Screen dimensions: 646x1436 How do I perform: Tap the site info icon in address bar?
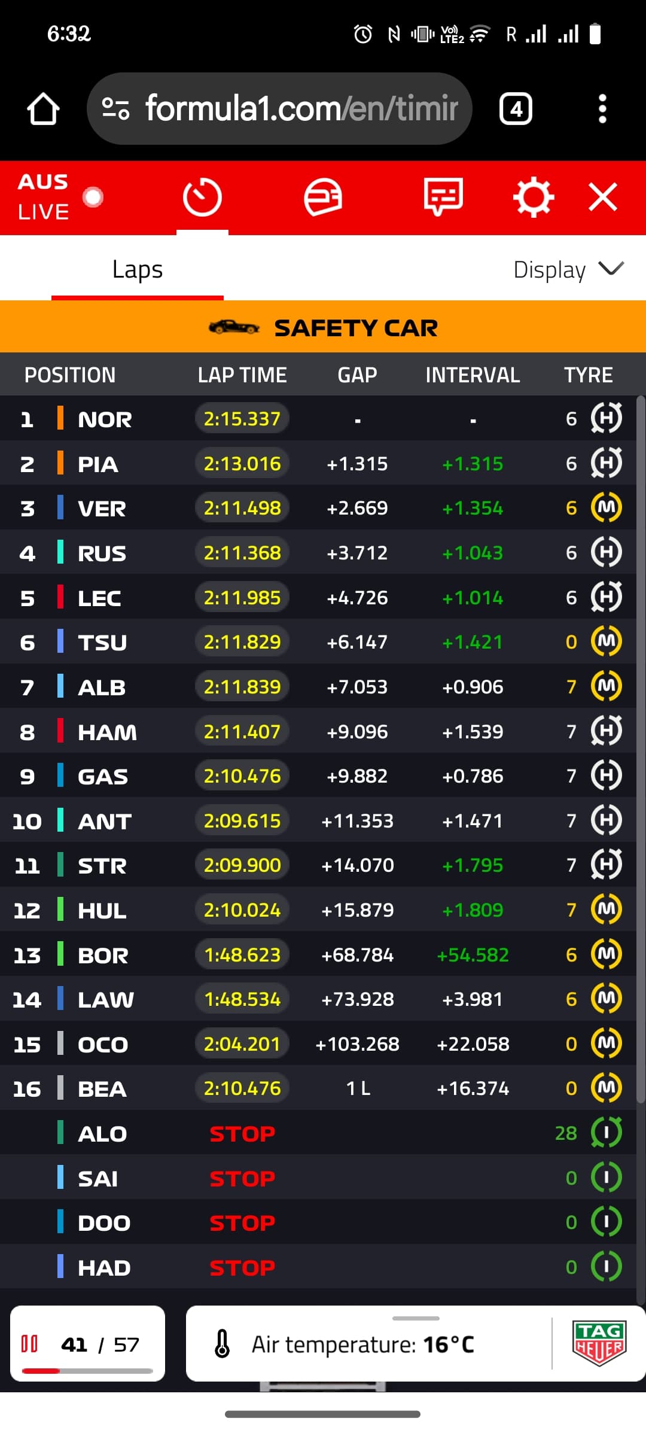(115, 109)
